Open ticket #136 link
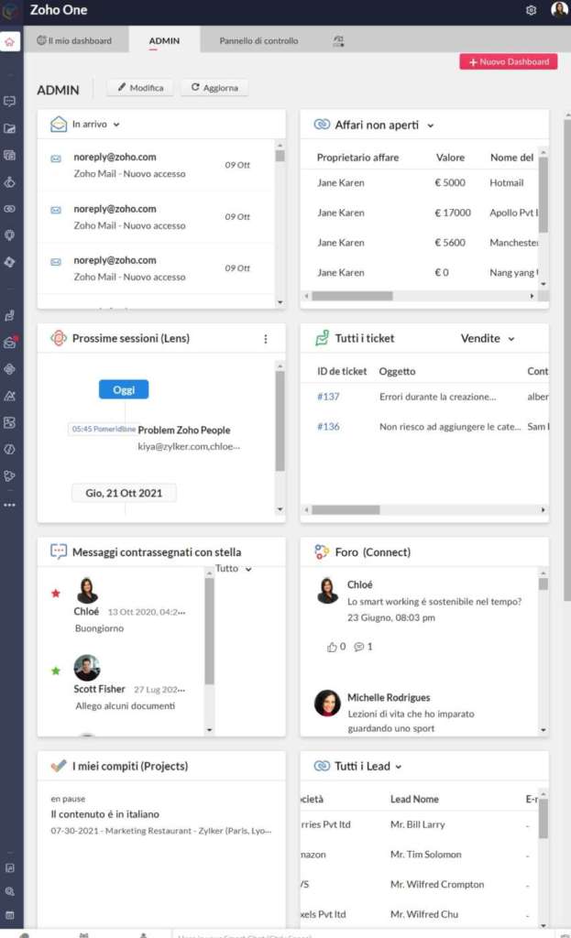This screenshot has height=938, width=571. pos(328,427)
